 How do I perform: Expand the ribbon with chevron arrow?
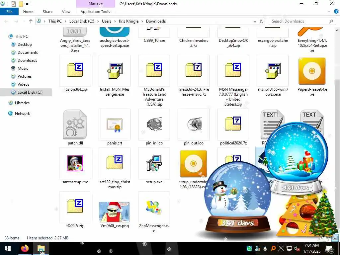pos(329,12)
